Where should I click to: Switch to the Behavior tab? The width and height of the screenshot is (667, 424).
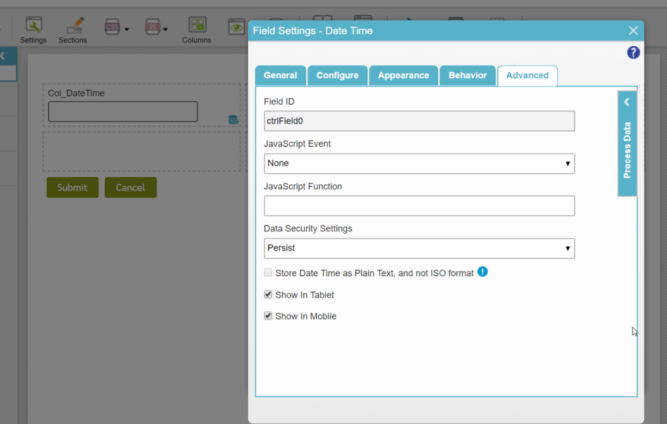(468, 75)
